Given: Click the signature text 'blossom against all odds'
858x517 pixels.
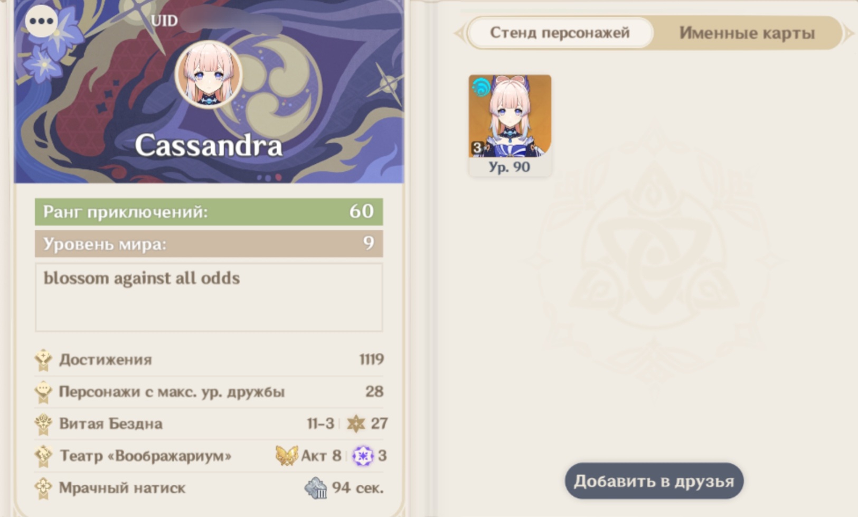Looking at the screenshot, I should (x=142, y=278).
